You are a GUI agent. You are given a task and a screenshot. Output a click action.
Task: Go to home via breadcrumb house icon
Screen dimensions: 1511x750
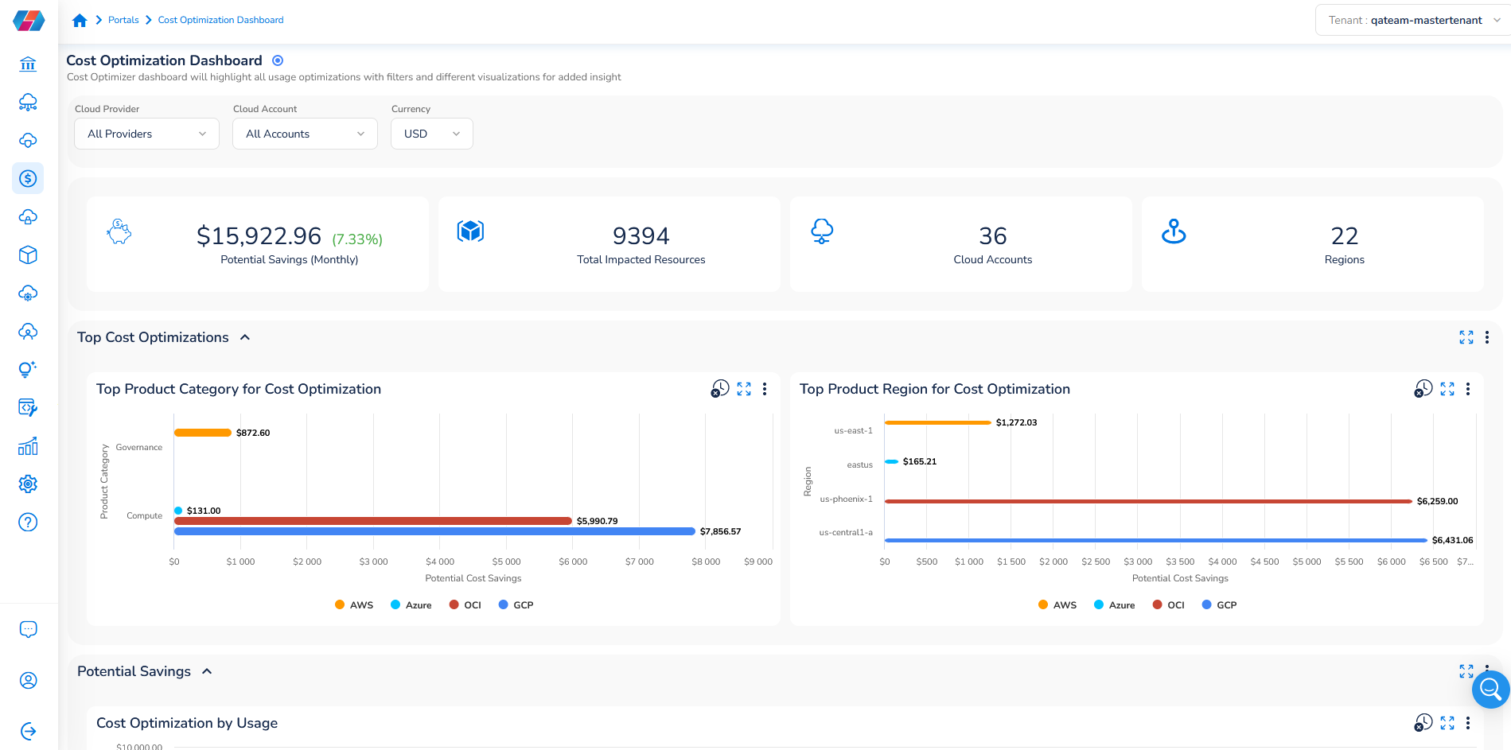click(x=80, y=20)
